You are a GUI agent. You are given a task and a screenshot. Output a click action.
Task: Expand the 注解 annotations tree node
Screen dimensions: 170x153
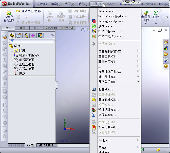point(11,51)
